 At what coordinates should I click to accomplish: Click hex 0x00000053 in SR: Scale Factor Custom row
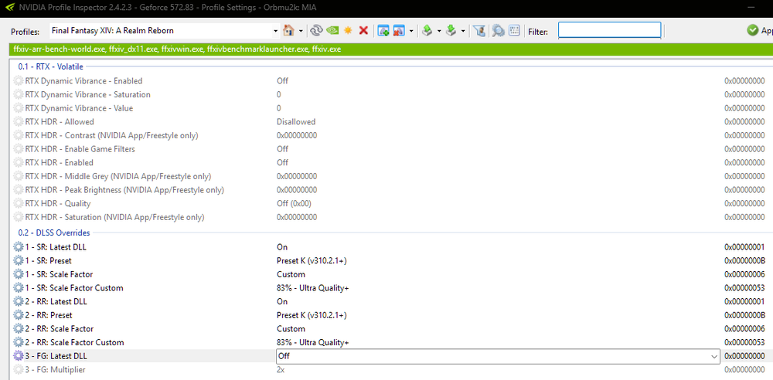coord(744,288)
